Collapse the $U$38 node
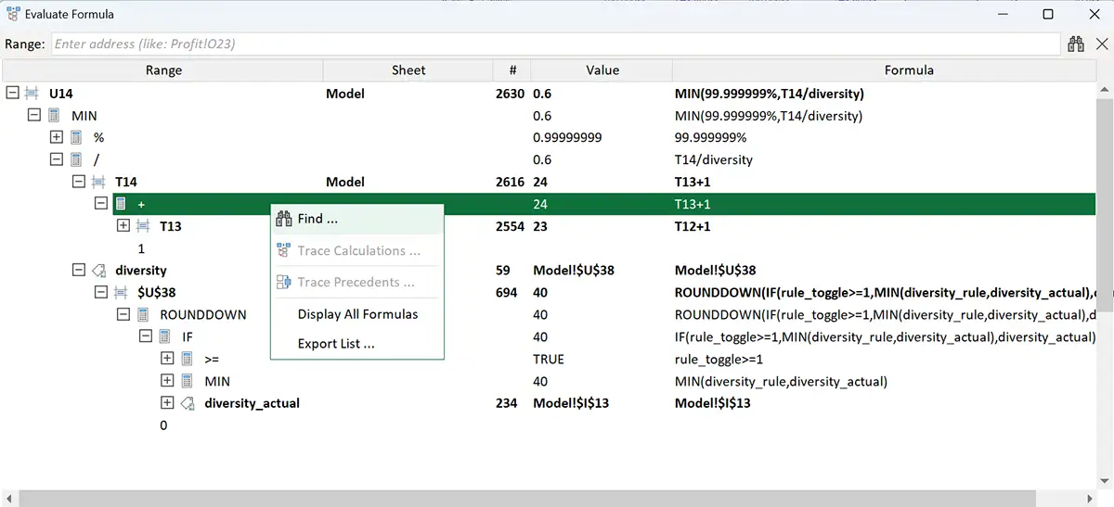The image size is (1114, 507). (x=101, y=292)
